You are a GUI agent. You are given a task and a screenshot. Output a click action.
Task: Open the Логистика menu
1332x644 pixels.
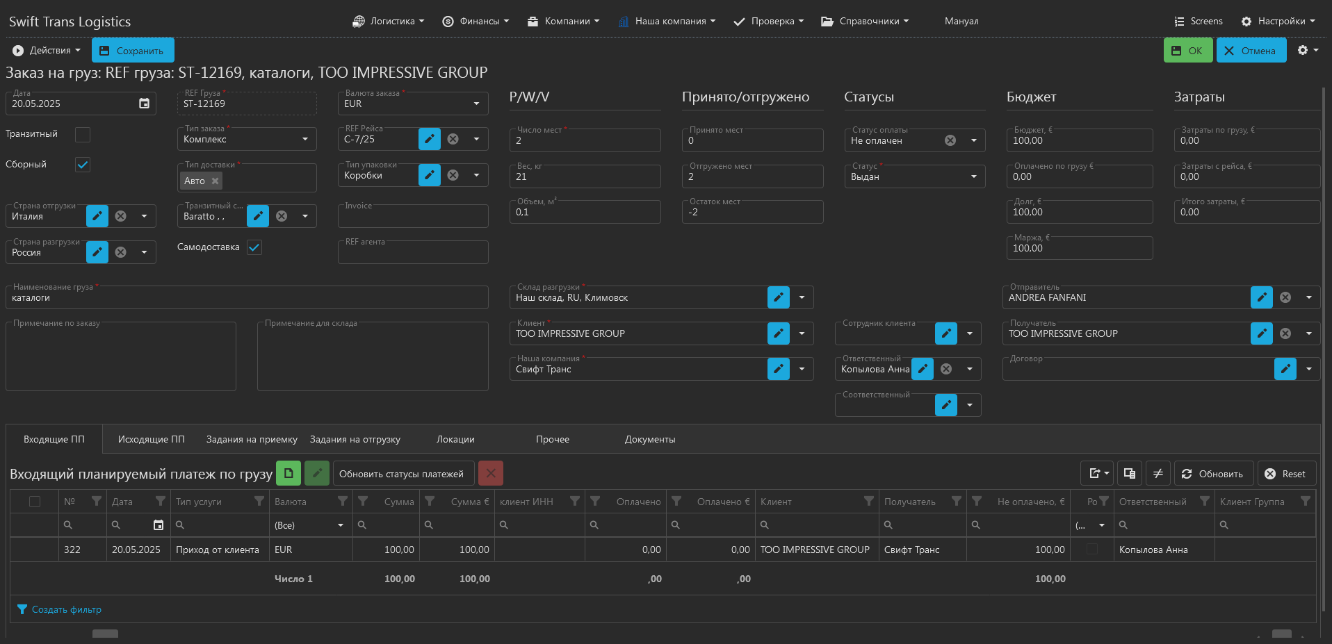pyautogui.click(x=389, y=22)
